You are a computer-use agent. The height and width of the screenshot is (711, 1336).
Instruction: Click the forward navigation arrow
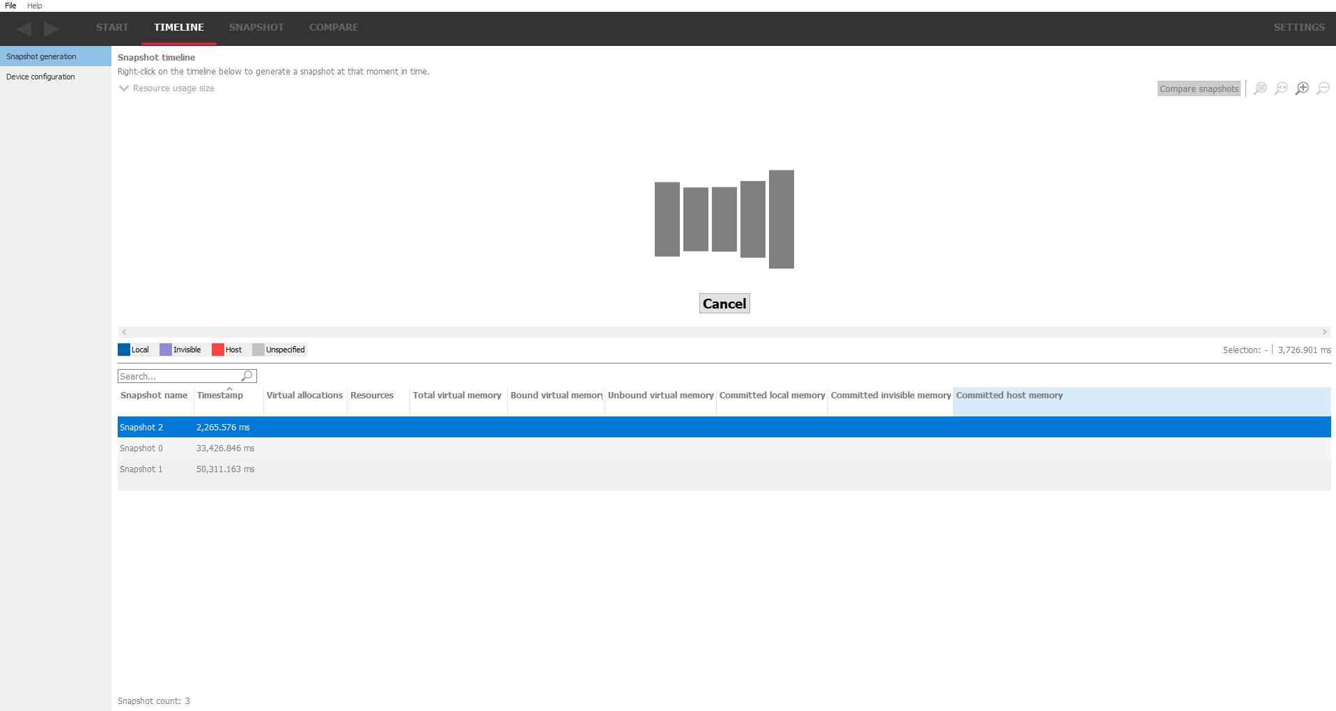click(x=51, y=29)
